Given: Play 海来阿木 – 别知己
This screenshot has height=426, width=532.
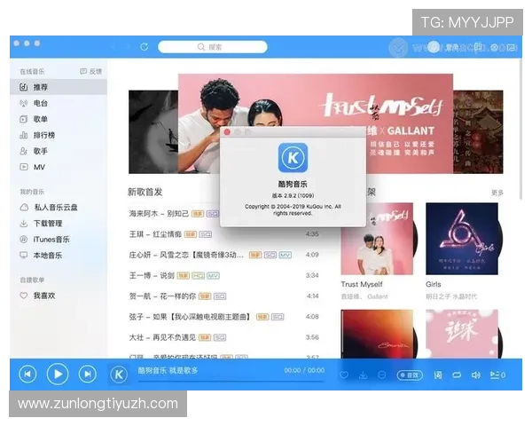Looking at the screenshot, I should click(x=159, y=214).
